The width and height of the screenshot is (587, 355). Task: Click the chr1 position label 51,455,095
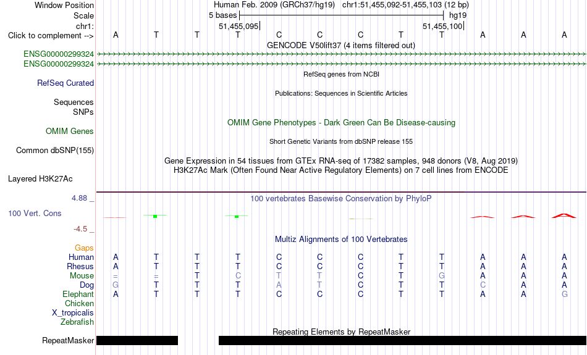pyautogui.click(x=239, y=26)
